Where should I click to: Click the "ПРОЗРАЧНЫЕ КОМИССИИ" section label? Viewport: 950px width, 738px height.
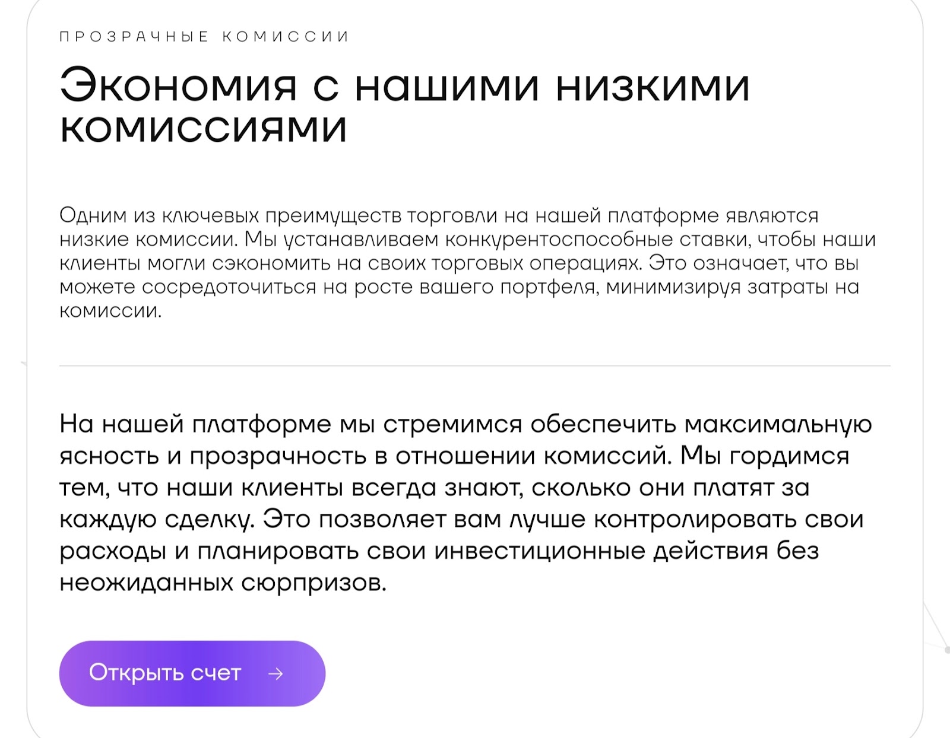point(204,37)
